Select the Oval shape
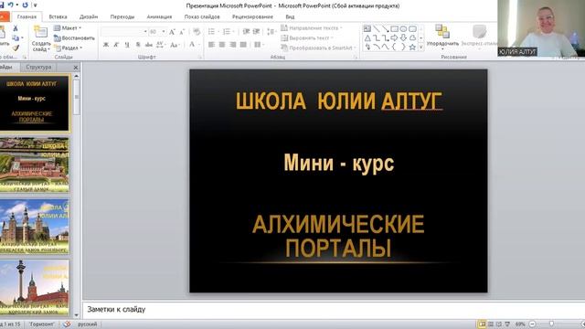Image resolution: width=585 pixels, height=329 pixels. [403, 28]
